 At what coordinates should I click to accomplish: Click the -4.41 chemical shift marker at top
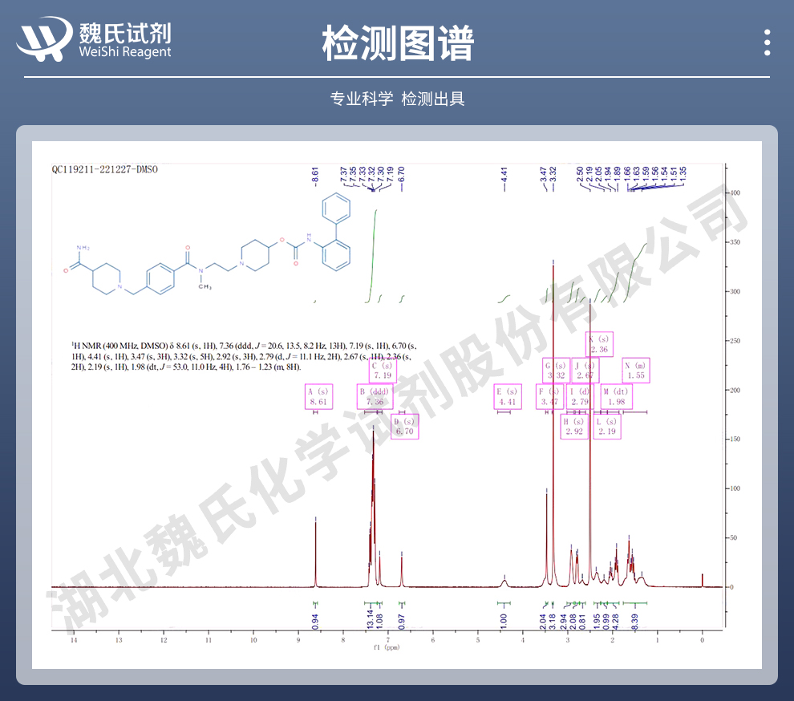(x=504, y=178)
